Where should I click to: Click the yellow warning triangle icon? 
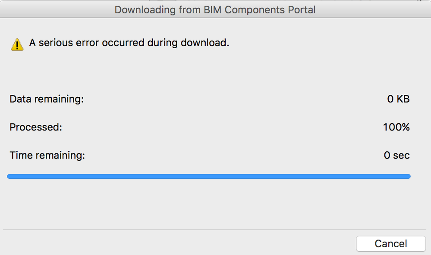pyautogui.click(x=17, y=44)
